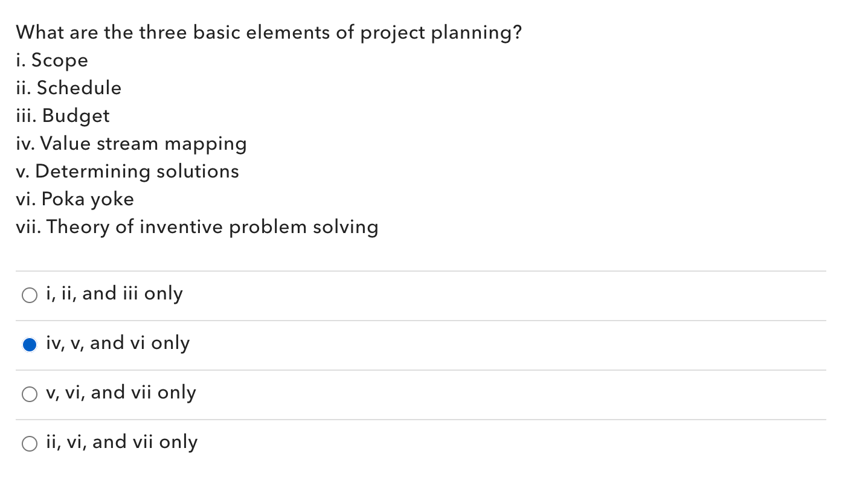Click the 'v. Determining solutions' line
Viewport: 842px width, 483px height.
[x=127, y=171]
